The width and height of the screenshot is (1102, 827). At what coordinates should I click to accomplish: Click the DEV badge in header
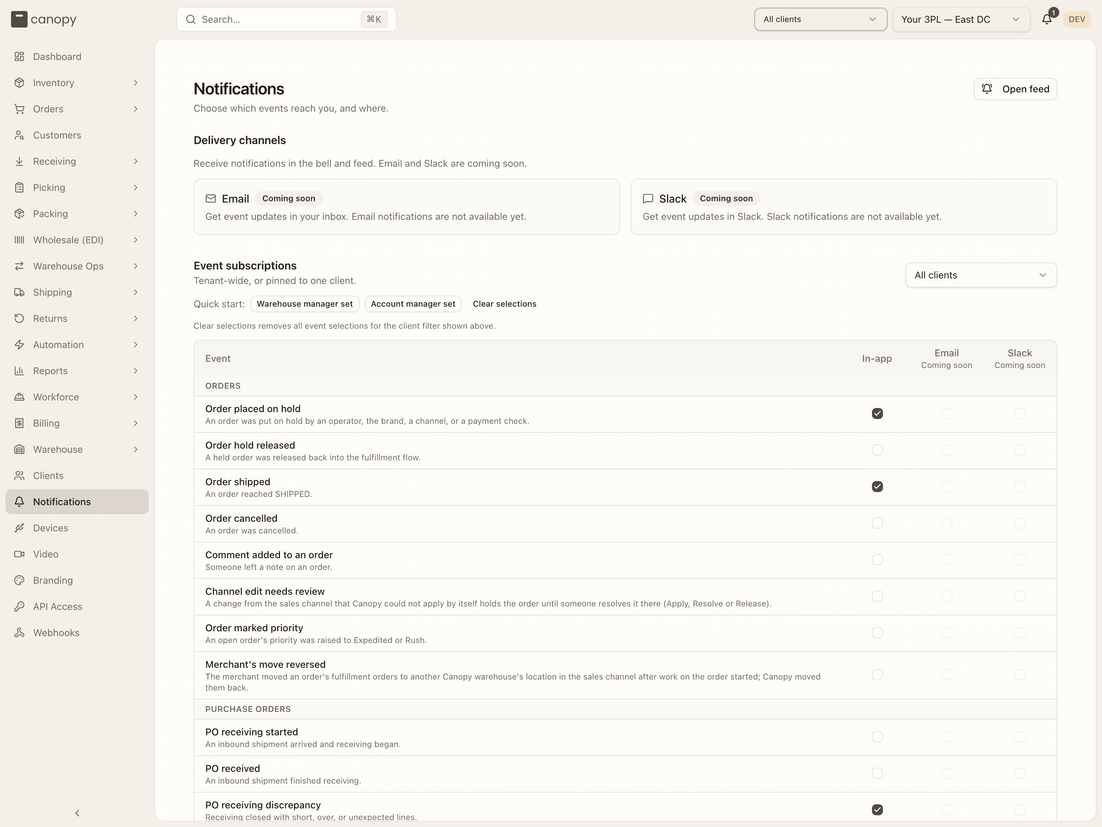pos(1077,19)
